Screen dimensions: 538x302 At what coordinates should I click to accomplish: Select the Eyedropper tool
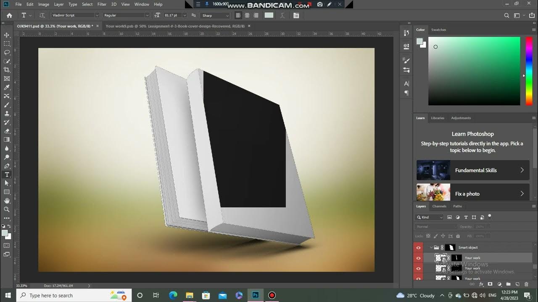[x=7, y=87]
